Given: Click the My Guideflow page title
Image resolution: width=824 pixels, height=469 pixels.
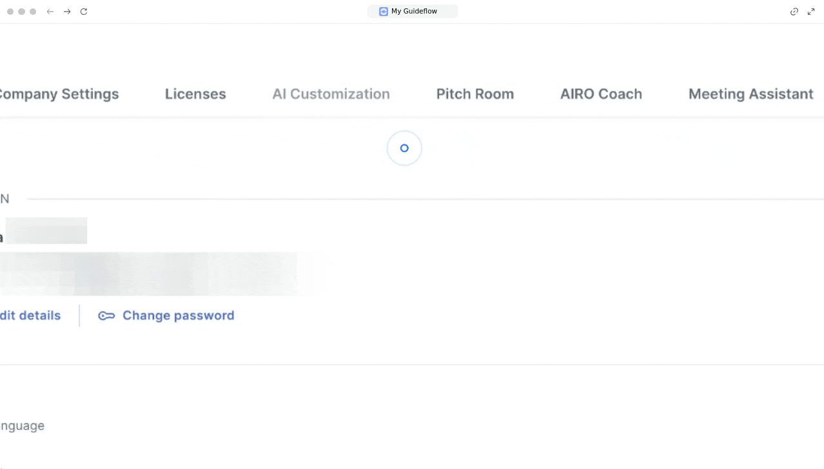Looking at the screenshot, I should pos(414,12).
